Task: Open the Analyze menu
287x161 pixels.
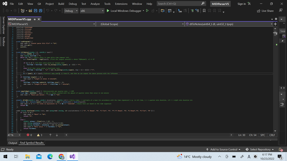Action: pos(95,4)
